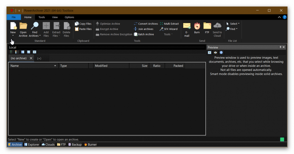Click the Multi Extract tool
This screenshot has width=294, height=154.
pos(169,24)
